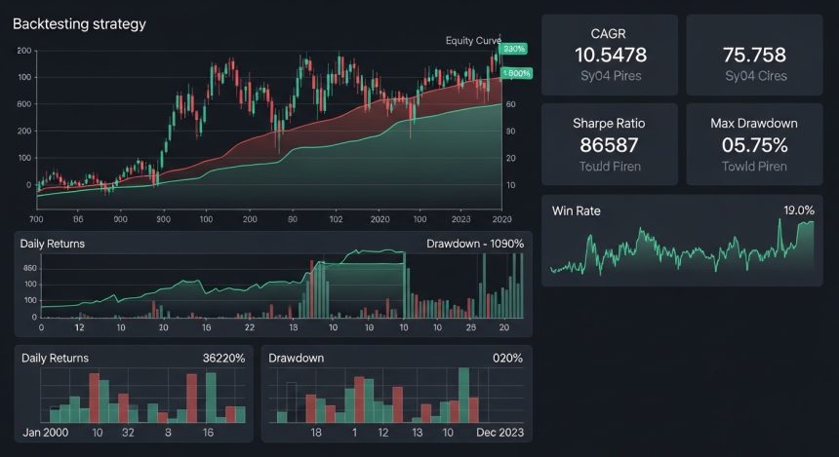Click the Backtesting strategy title
Image resolution: width=839 pixels, height=457 pixels.
[x=79, y=24]
